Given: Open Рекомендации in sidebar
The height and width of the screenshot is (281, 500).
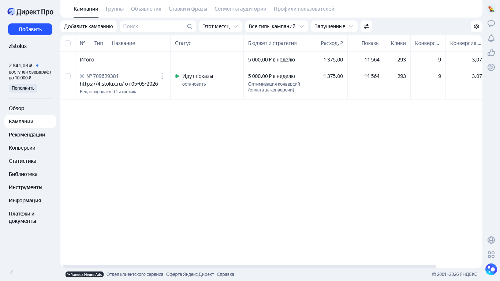Looking at the screenshot, I should pyautogui.click(x=30, y=135).
